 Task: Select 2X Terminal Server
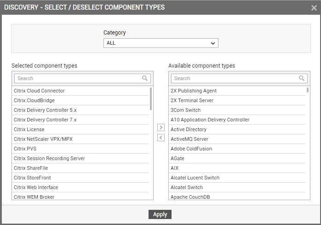click(237, 100)
